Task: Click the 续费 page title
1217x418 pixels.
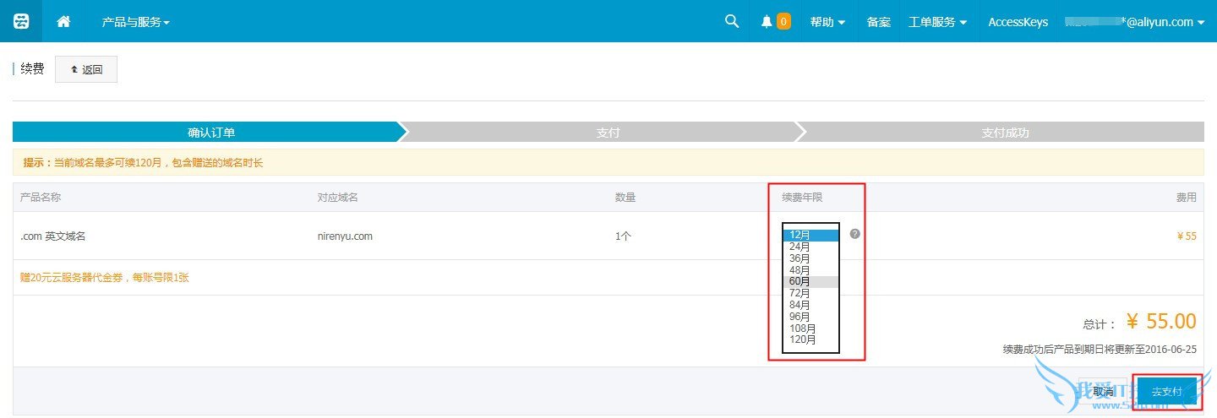Action: [32, 69]
